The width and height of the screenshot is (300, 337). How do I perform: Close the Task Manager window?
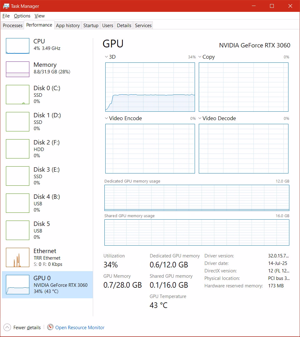290,6
